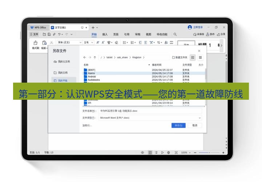Click the up one level arrow
Image resolution: width=262 pixels, height=182 pixels.
(x=95, y=58)
